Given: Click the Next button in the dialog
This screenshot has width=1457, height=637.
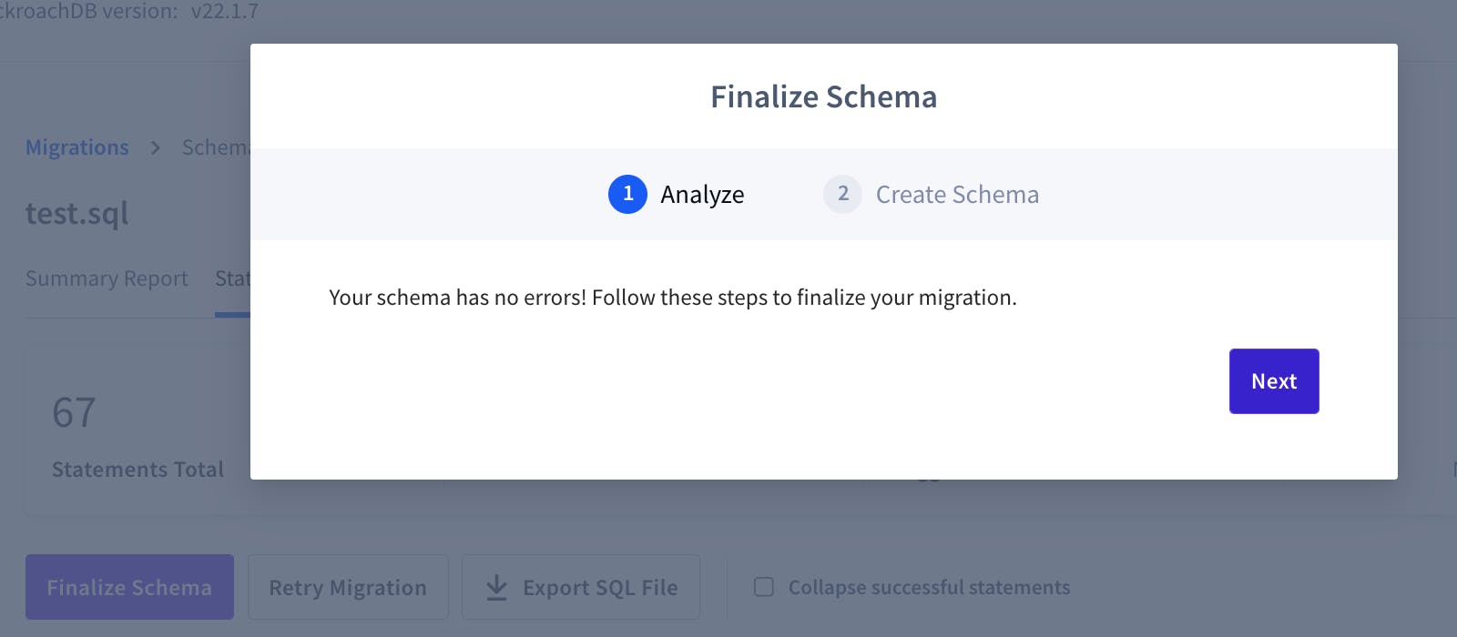Looking at the screenshot, I should point(1274,381).
